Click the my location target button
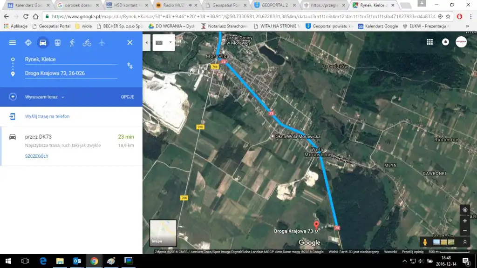 tap(464, 210)
